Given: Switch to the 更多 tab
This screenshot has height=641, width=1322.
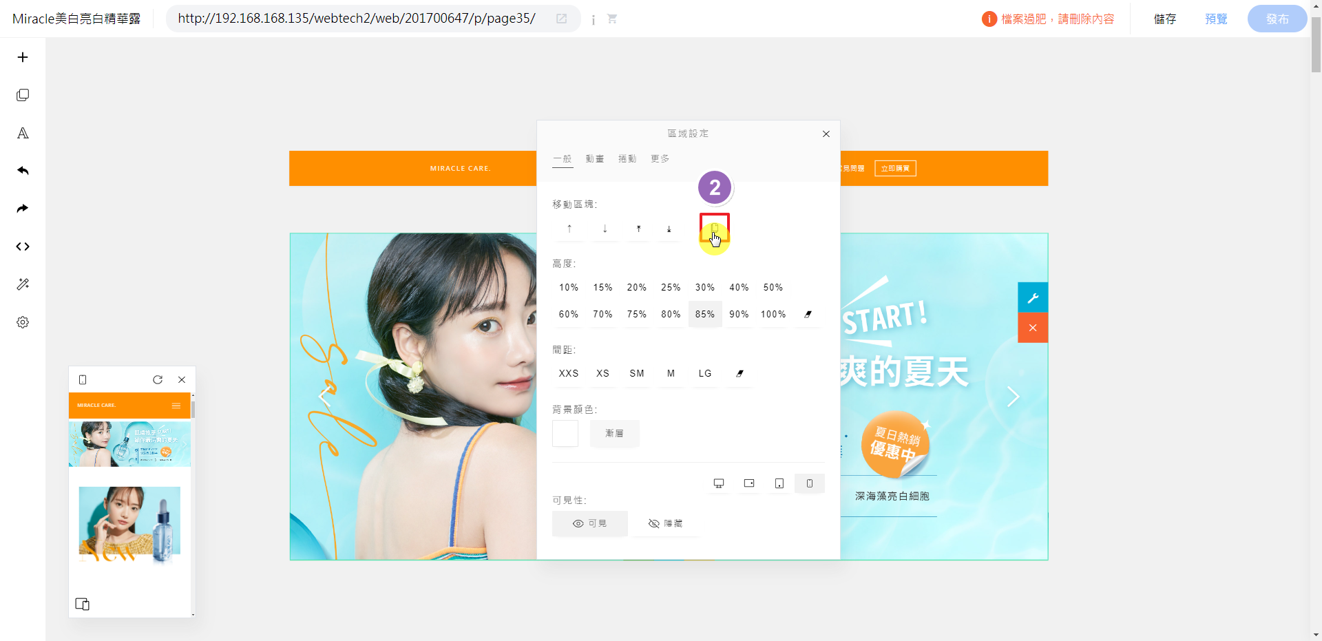Looking at the screenshot, I should 660,158.
